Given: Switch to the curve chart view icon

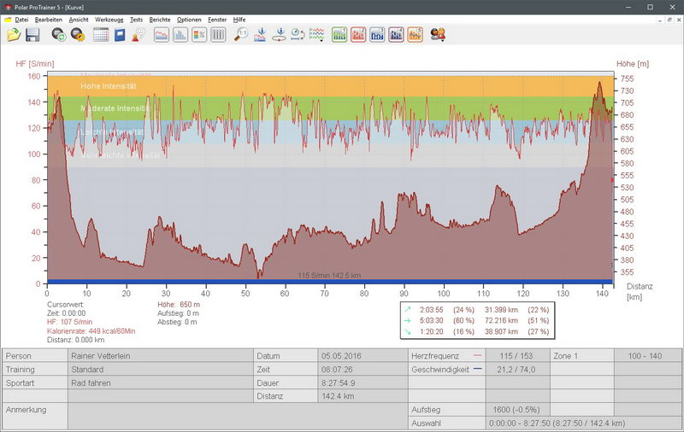Looking at the screenshot, I should coord(161,35).
